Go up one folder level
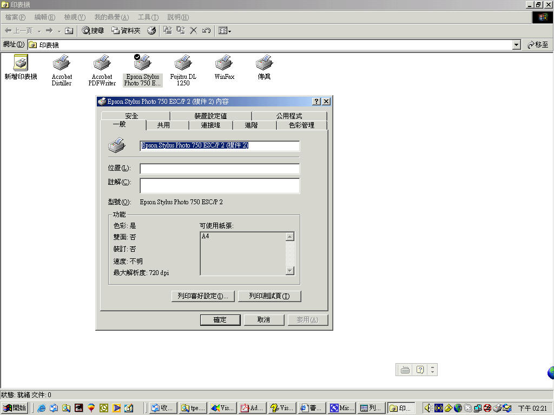Image resolution: width=554 pixels, height=415 pixels. 69,31
